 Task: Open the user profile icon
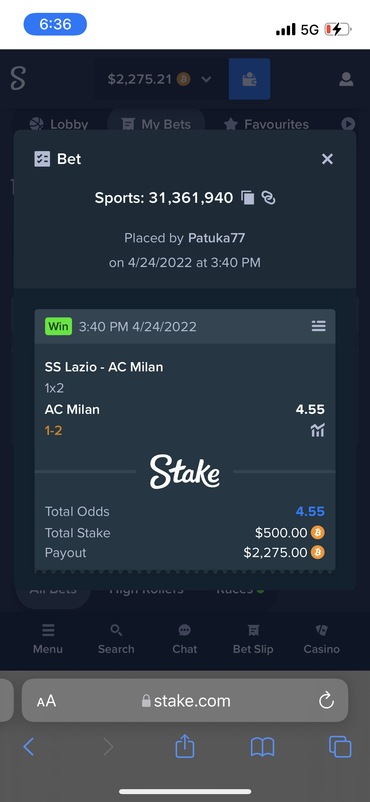point(346,79)
